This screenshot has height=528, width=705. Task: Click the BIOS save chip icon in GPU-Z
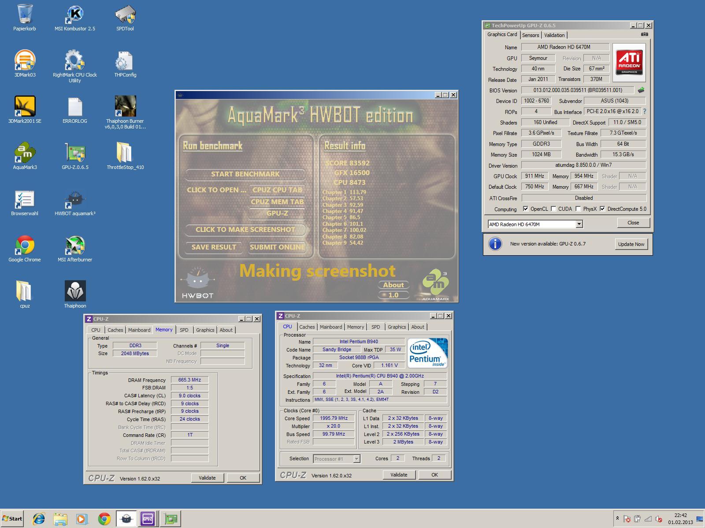tap(641, 90)
